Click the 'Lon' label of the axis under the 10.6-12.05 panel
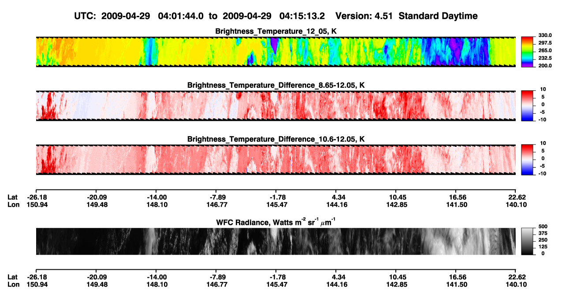The width and height of the screenshot is (573, 294). (14, 205)
